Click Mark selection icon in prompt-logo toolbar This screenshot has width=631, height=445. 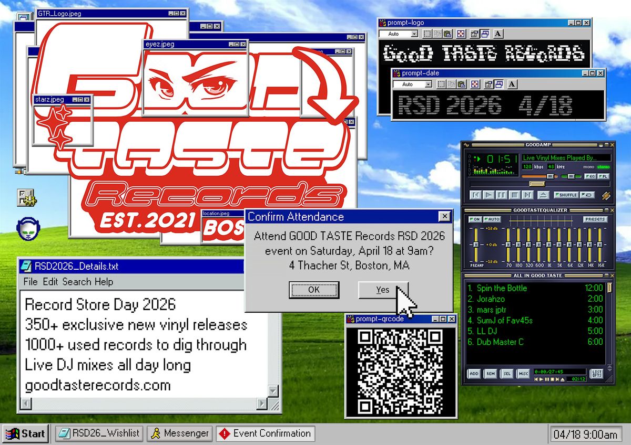427,34
